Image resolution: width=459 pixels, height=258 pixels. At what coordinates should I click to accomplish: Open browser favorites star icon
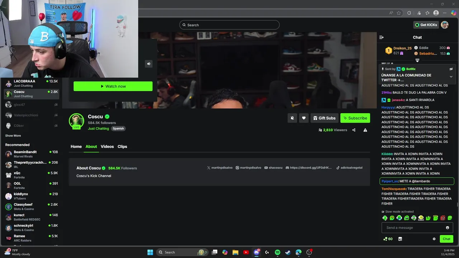point(399,13)
